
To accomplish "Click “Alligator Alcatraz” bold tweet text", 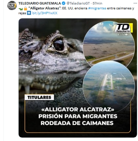I will point(45,8).
